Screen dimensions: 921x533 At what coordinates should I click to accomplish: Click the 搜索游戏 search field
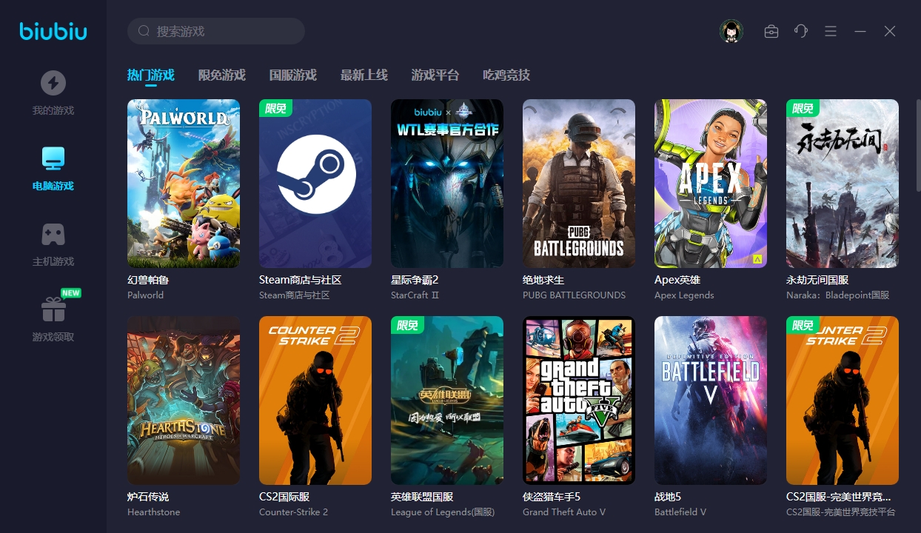(x=222, y=31)
